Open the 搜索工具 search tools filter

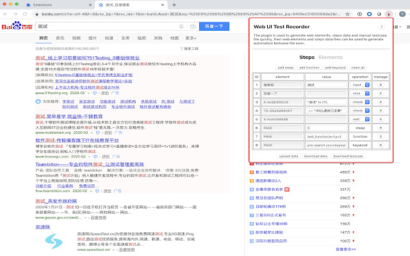[190, 49]
